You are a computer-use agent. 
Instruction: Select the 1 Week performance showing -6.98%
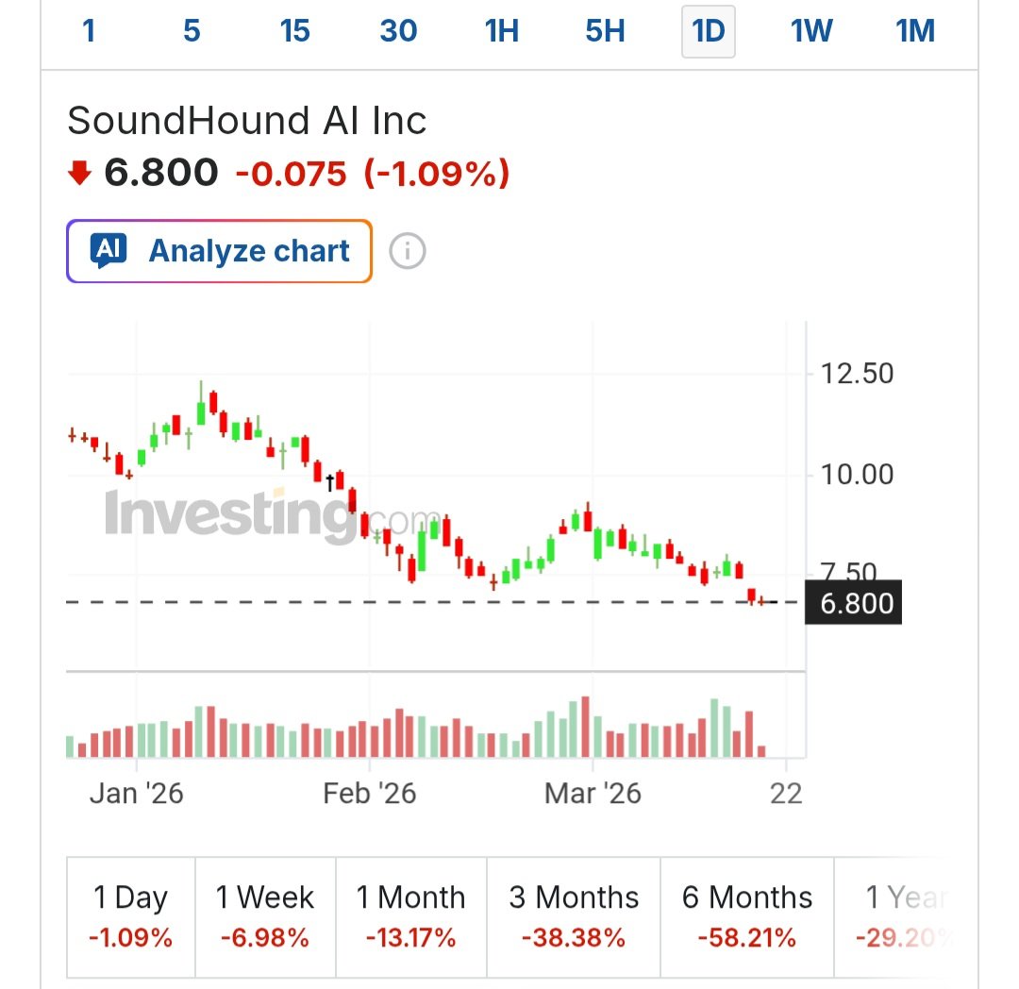click(265, 915)
